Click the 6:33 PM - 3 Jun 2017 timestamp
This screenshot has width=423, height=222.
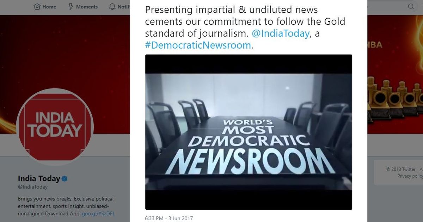tap(169, 218)
